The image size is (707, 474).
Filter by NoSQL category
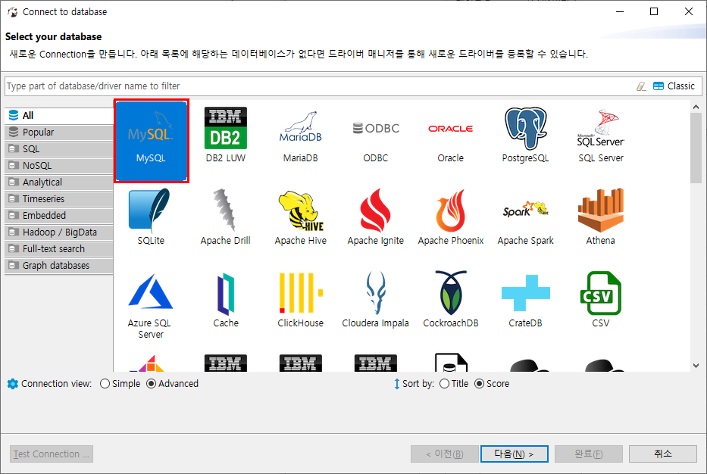[59, 165]
